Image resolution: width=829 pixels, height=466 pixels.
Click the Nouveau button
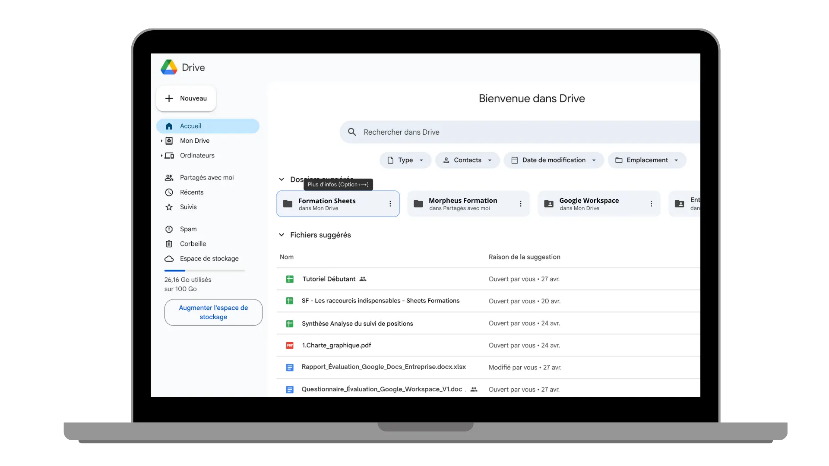click(186, 98)
